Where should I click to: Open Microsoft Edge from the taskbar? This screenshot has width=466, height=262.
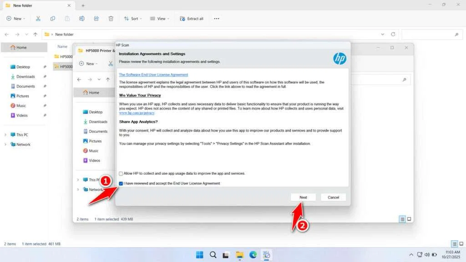click(253, 255)
